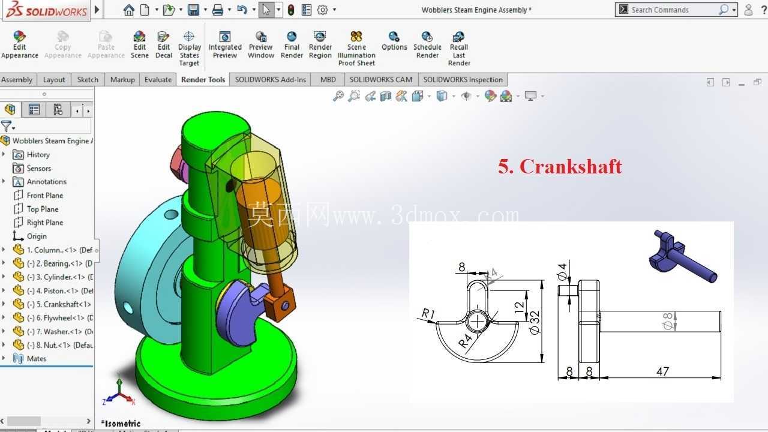Viewport: 768px width, 432px height.
Task: Click the Display Style cube icon
Action: 442,96
